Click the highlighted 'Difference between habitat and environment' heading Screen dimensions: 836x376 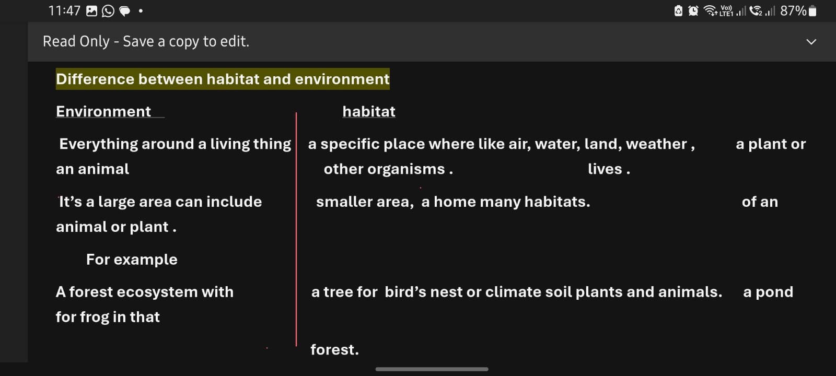[223, 79]
